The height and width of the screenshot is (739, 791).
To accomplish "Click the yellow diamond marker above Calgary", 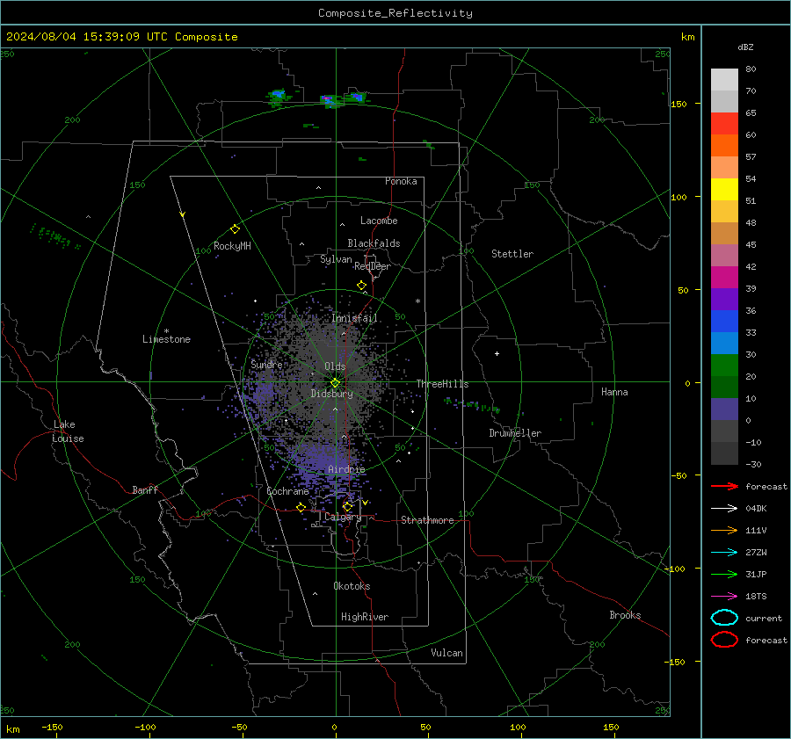I will click(347, 506).
